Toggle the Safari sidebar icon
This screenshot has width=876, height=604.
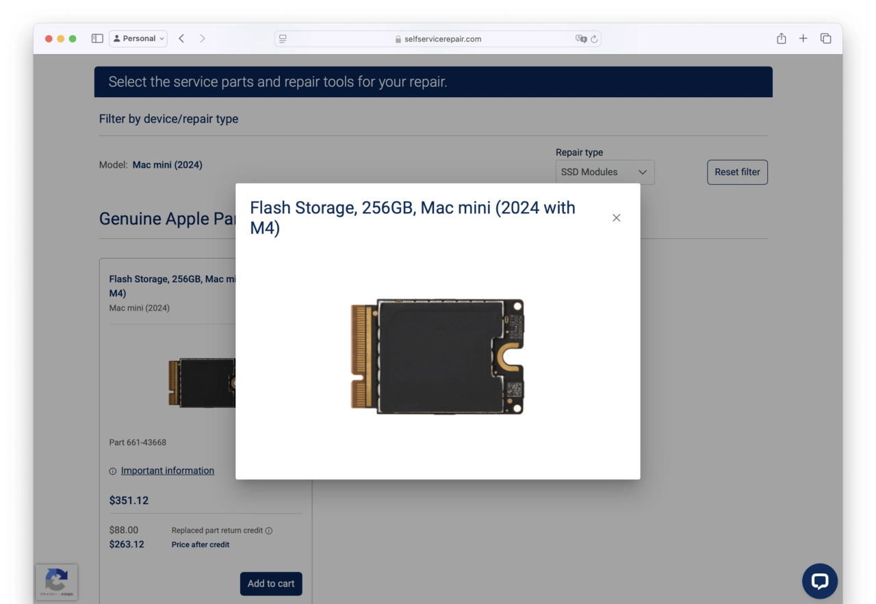click(x=97, y=39)
